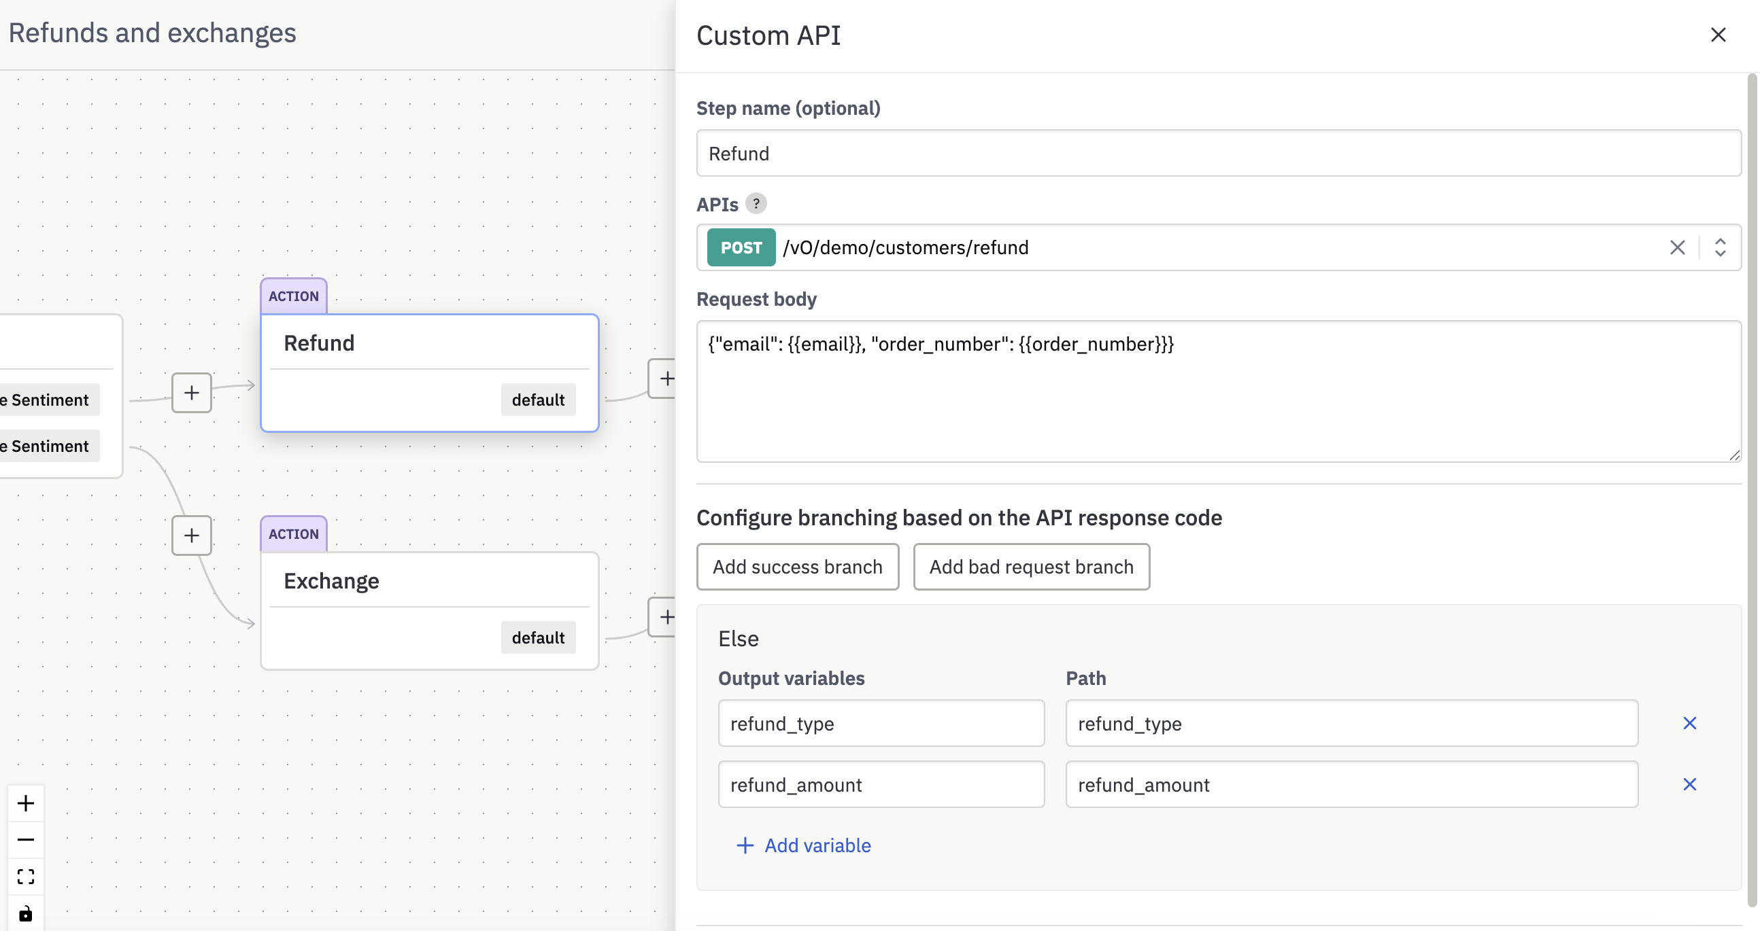The image size is (1760, 931).
Task: Remove the refund_type output variable
Action: (1689, 723)
